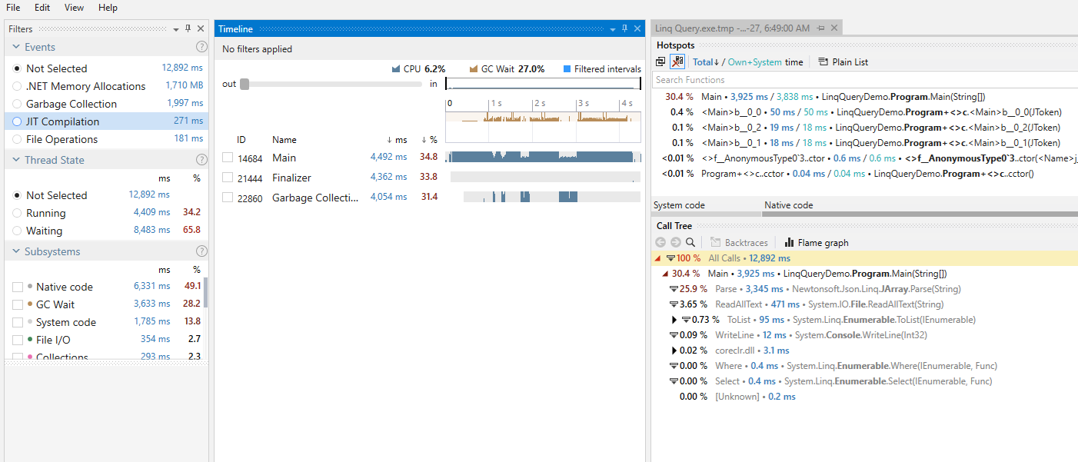The image size is (1078, 462).
Task: Click the forward navigation arrow in Call Tree
Action: [674, 242]
